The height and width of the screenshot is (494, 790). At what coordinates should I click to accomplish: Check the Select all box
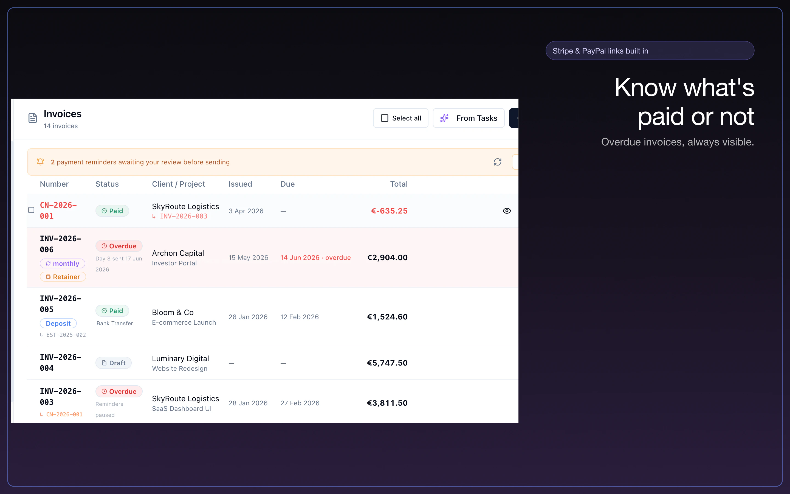pos(385,118)
